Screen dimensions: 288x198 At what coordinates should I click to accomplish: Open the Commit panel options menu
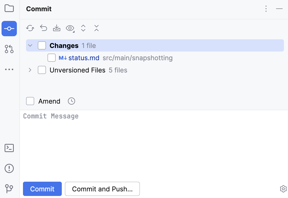tap(266, 9)
